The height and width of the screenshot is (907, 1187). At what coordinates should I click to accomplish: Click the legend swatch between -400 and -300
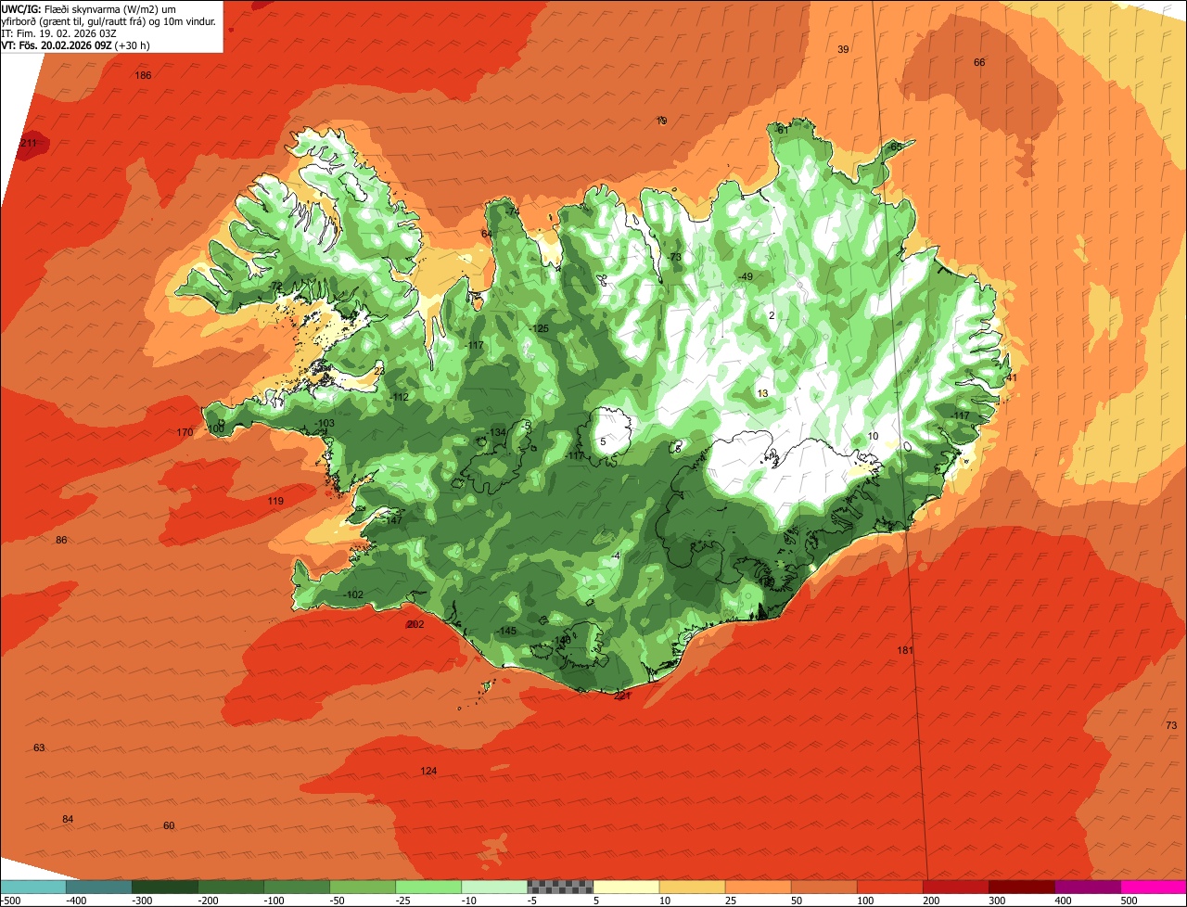pyautogui.click(x=98, y=887)
